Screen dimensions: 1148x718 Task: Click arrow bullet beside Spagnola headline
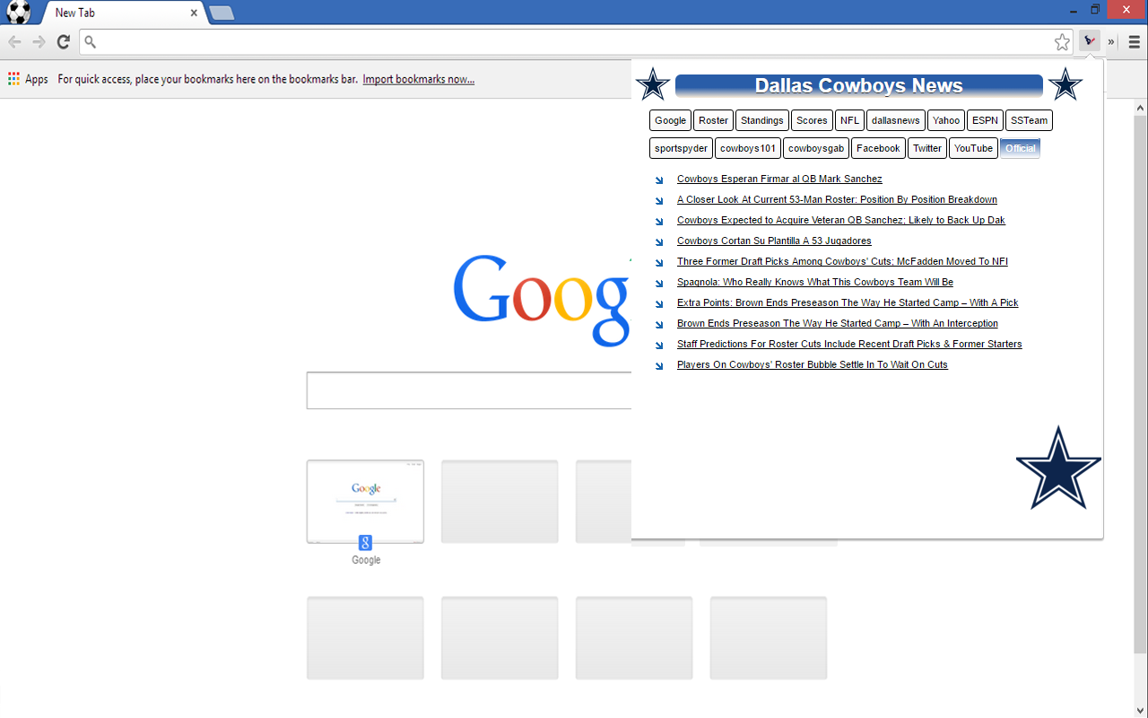[659, 283]
